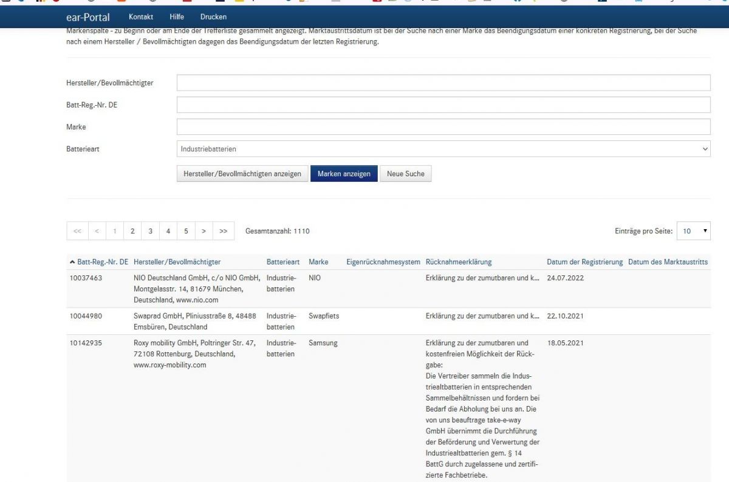Go to the next results page arrow

[x=204, y=231]
